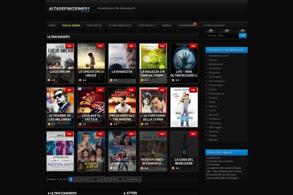Viewport: 293px width, 195px height.
Task: Open ATTORI CONSIGLIATI in the navigation bar
Action: pos(120,25)
